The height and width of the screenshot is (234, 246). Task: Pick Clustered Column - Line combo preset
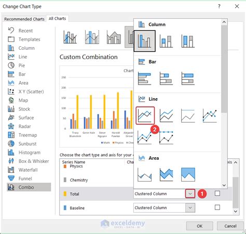click(70, 37)
